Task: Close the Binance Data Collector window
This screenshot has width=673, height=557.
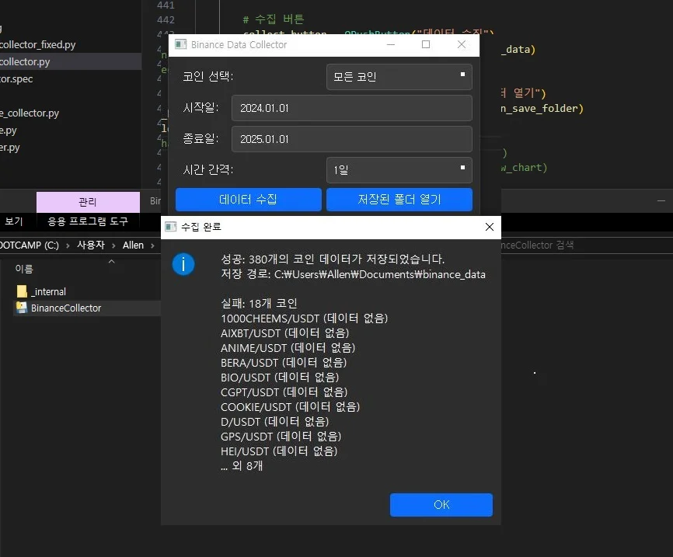Action: click(x=462, y=44)
